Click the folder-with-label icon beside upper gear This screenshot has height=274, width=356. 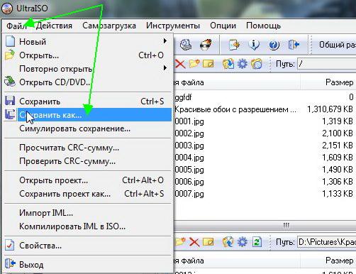pyautogui.click(x=257, y=64)
